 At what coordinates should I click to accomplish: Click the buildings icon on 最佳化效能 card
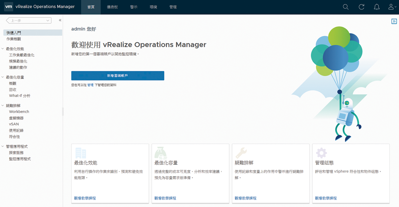tap(81, 153)
